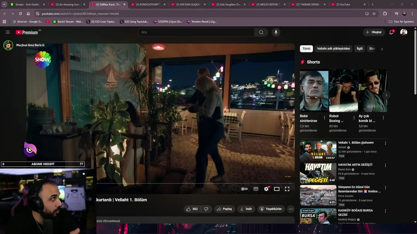This screenshot has width=417, height=234.
Task: Click the İndir download button
Action: [246, 209]
